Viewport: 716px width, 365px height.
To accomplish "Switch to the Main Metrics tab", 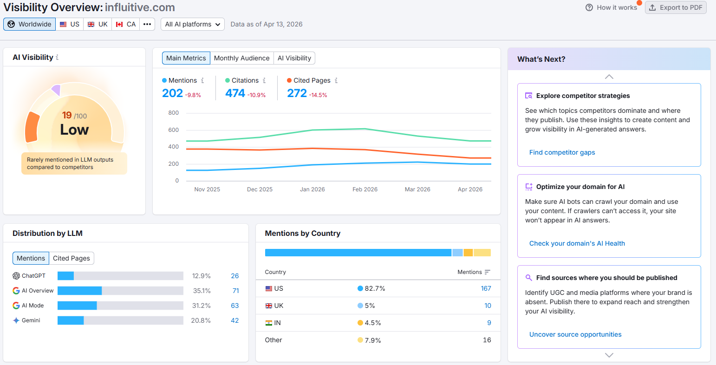I will [x=186, y=58].
